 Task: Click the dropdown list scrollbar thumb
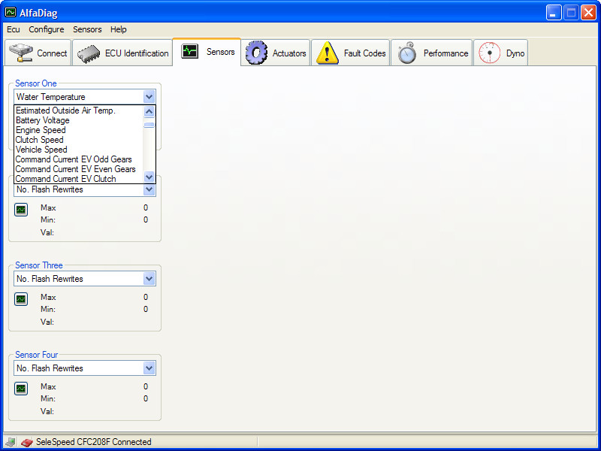tap(149, 125)
